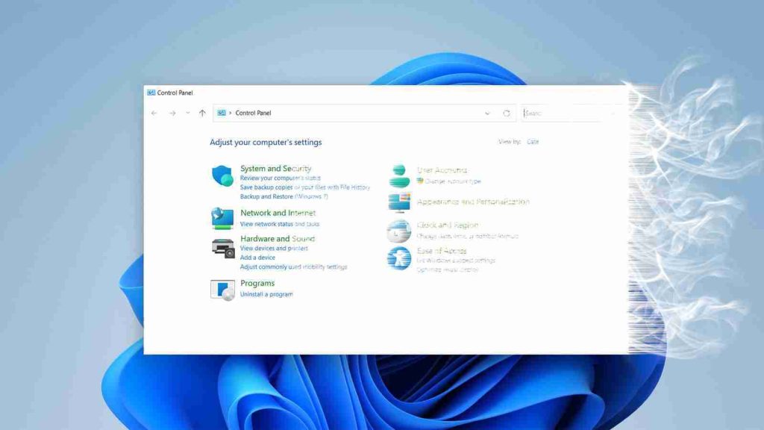
Task: Click the Ease of Access icon
Action: [399, 258]
